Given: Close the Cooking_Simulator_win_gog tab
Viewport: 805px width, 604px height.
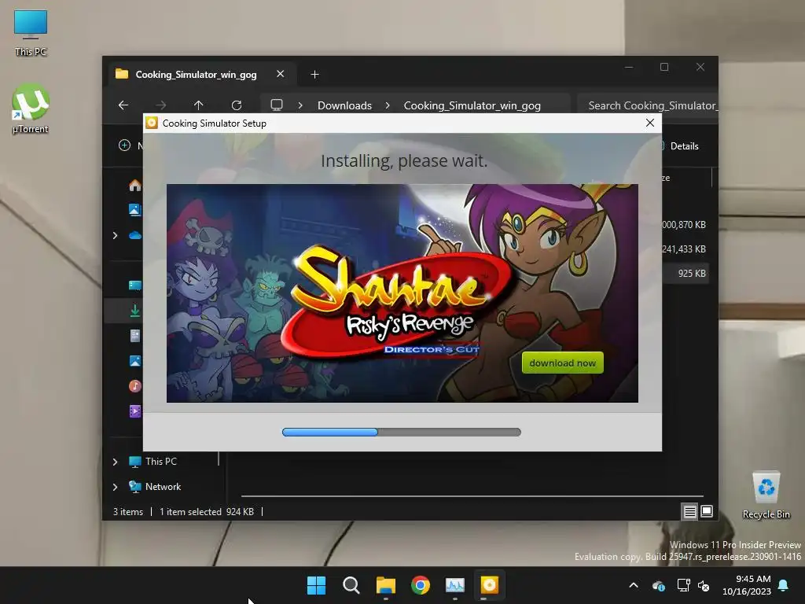Looking at the screenshot, I should (281, 74).
